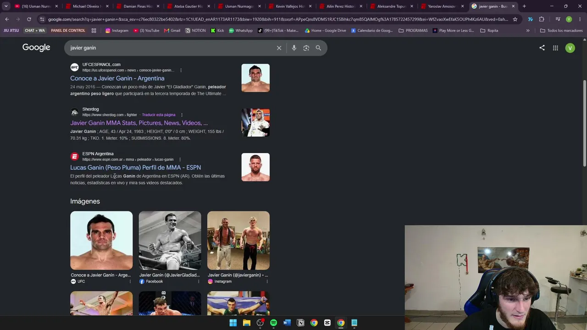Switch to the Kevin Vallejos tab
This screenshot has width=587, height=330.
(290, 6)
